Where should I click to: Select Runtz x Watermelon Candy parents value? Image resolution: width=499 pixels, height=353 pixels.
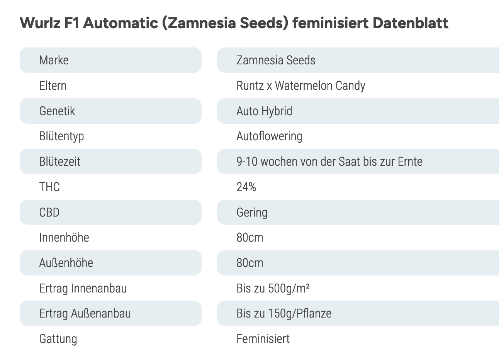click(301, 86)
